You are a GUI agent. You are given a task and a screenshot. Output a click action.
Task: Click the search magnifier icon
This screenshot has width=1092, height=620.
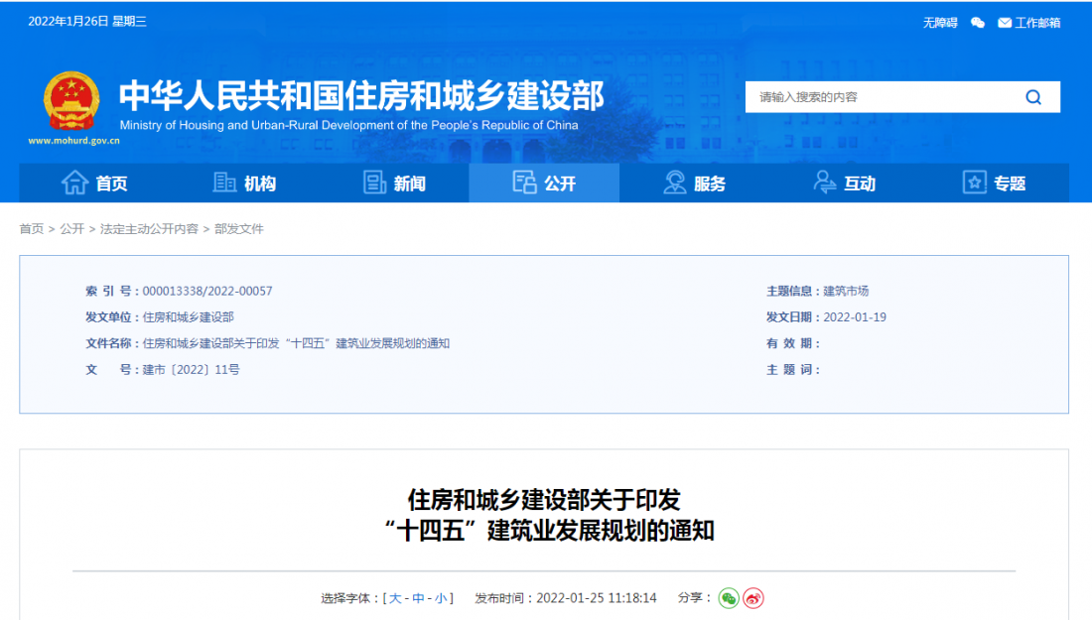click(x=1033, y=97)
